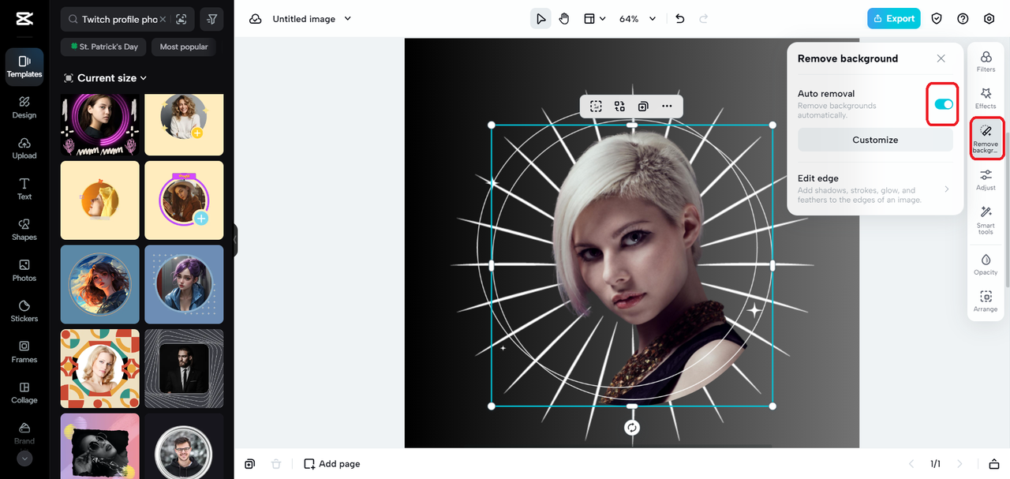
Task: Open the more options ellipsis in floating toolbar
Action: click(667, 106)
